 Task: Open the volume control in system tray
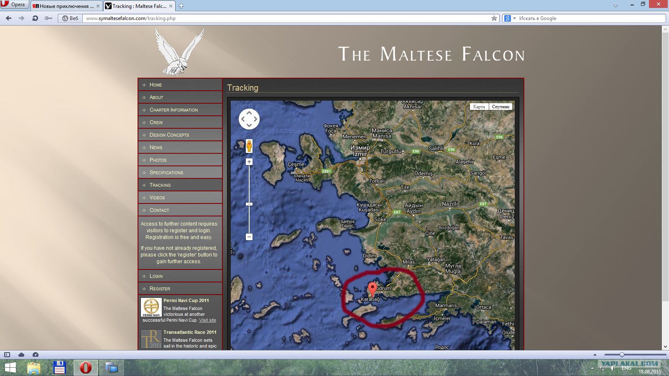coord(613,368)
